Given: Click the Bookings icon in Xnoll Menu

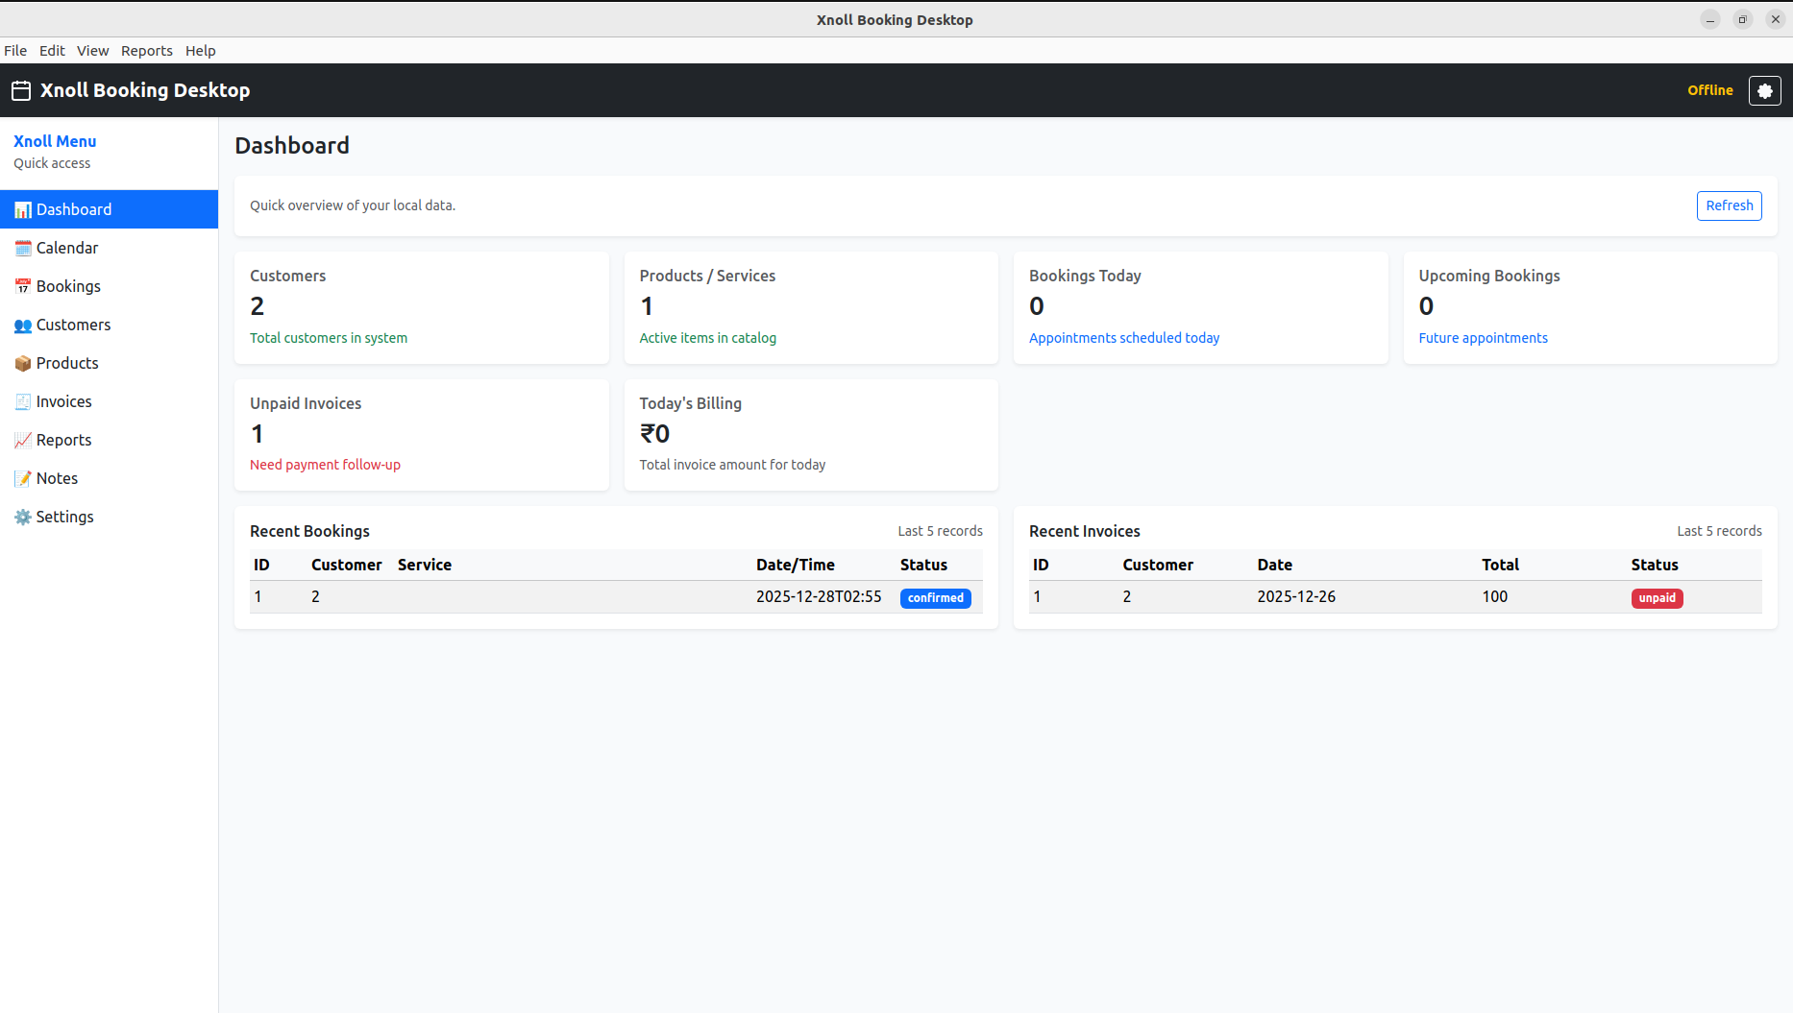Looking at the screenshot, I should pos(23,286).
